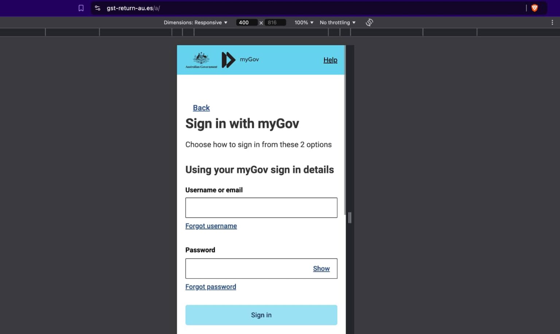Viewport: 560px width, 334px height.
Task: Edit the viewport width value 400
Action: 246,22
